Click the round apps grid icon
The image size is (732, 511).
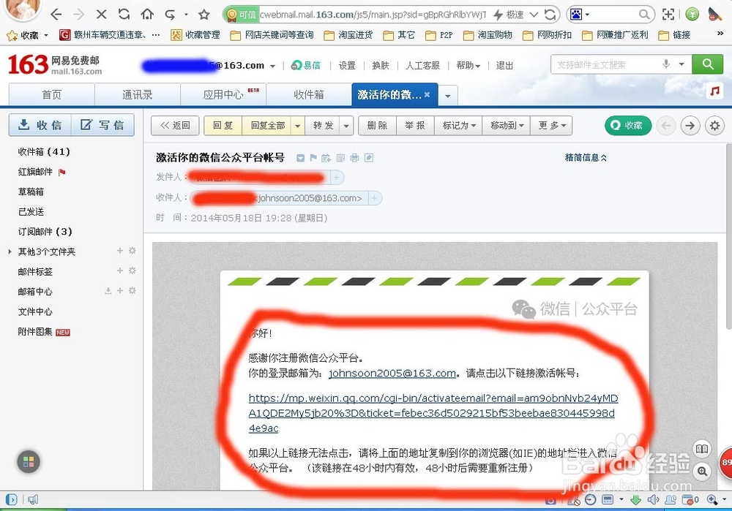pos(29,461)
